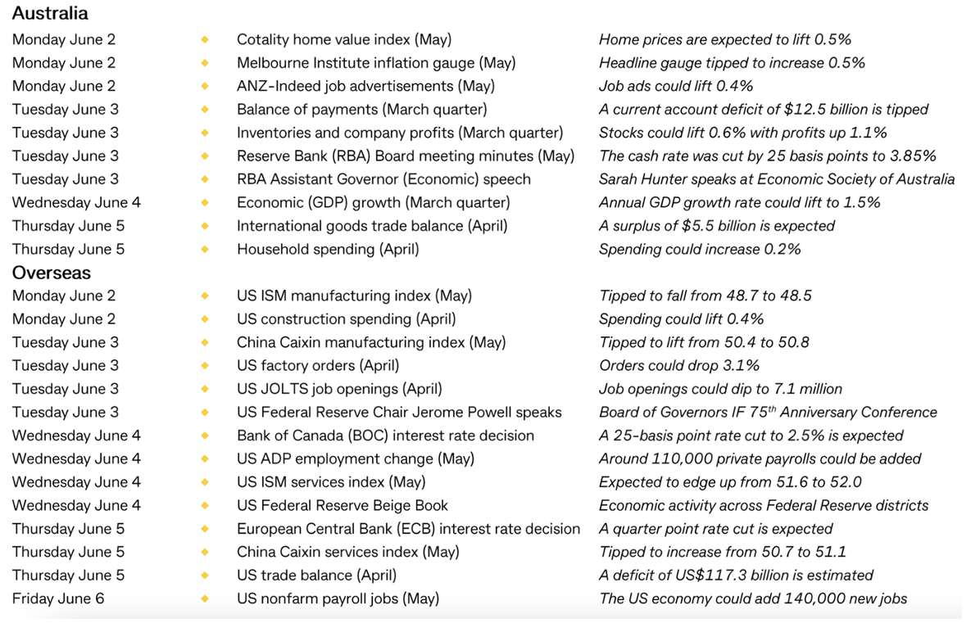Click the diamond bullet beside US ISM manufacturing index
This screenshot has height=632, width=980.
click(205, 296)
